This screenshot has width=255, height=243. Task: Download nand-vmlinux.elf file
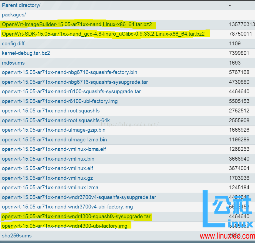tap(47, 168)
